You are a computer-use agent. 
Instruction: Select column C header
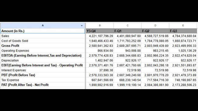click(x=128, y=25)
